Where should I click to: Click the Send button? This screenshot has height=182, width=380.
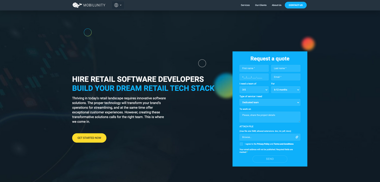(x=270, y=159)
